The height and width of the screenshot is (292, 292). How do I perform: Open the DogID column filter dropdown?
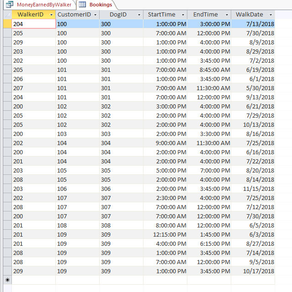tap(139, 15)
